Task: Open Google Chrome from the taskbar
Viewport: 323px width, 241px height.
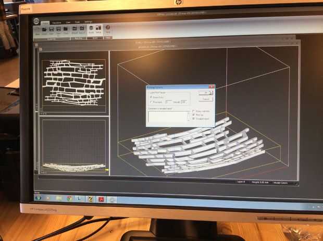Action: tap(70, 198)
